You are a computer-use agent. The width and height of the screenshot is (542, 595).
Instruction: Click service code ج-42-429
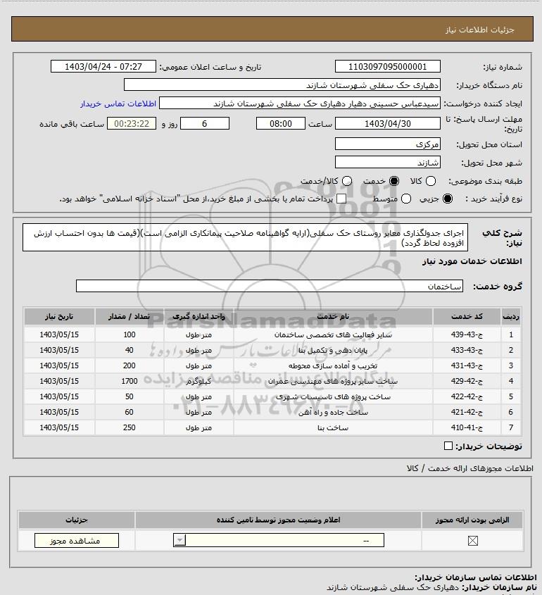coord(467,381)
